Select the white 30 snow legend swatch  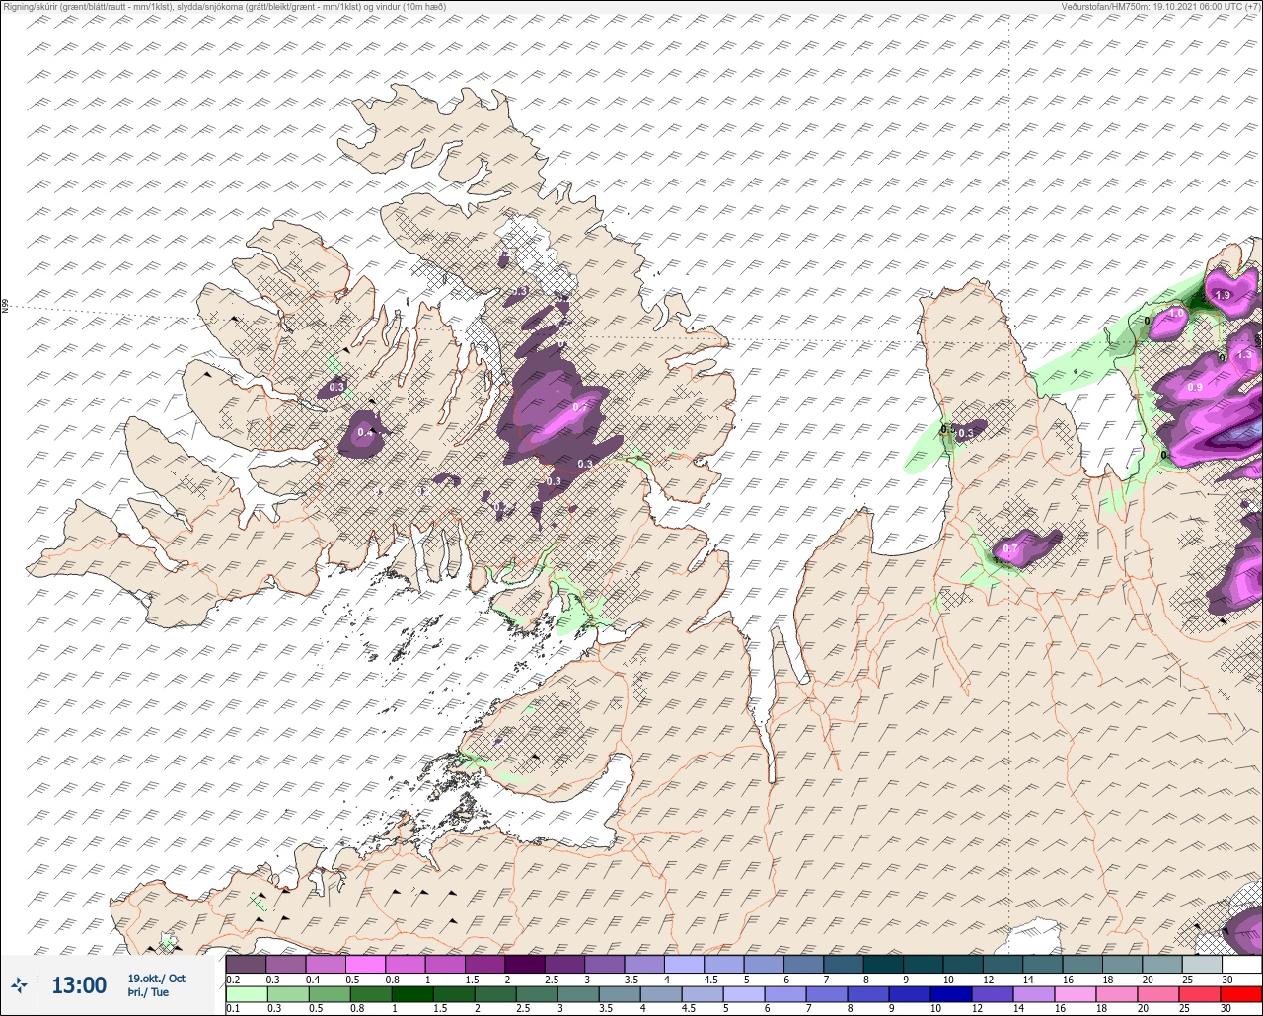point(1242,964)
